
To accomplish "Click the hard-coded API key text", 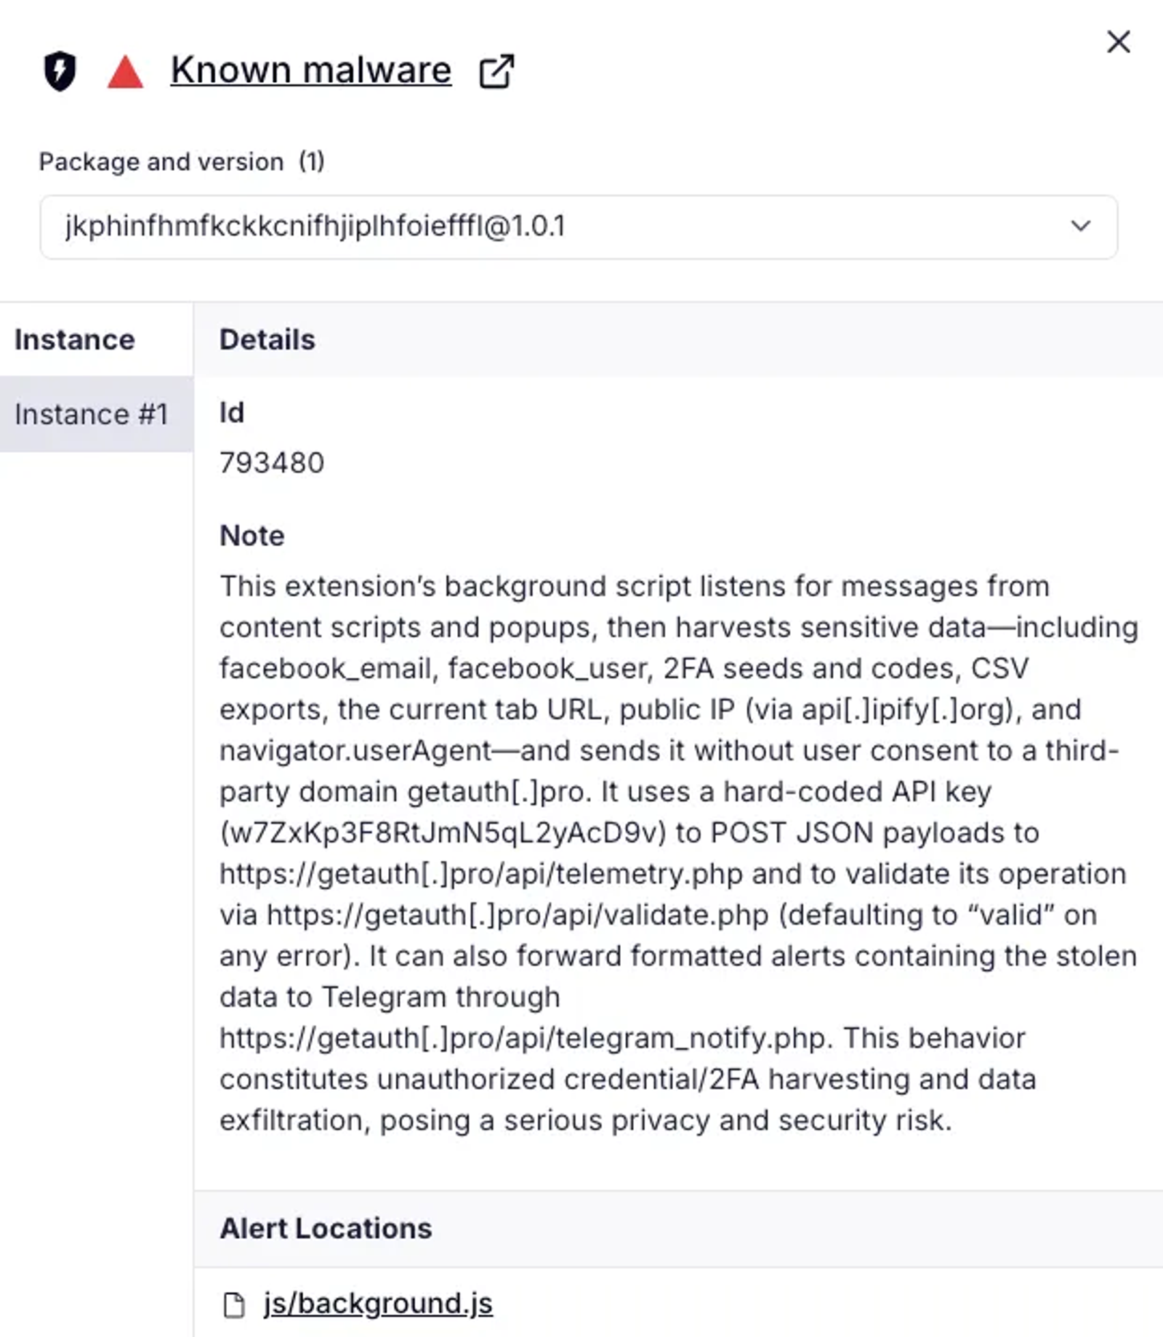I will point(443,833).
